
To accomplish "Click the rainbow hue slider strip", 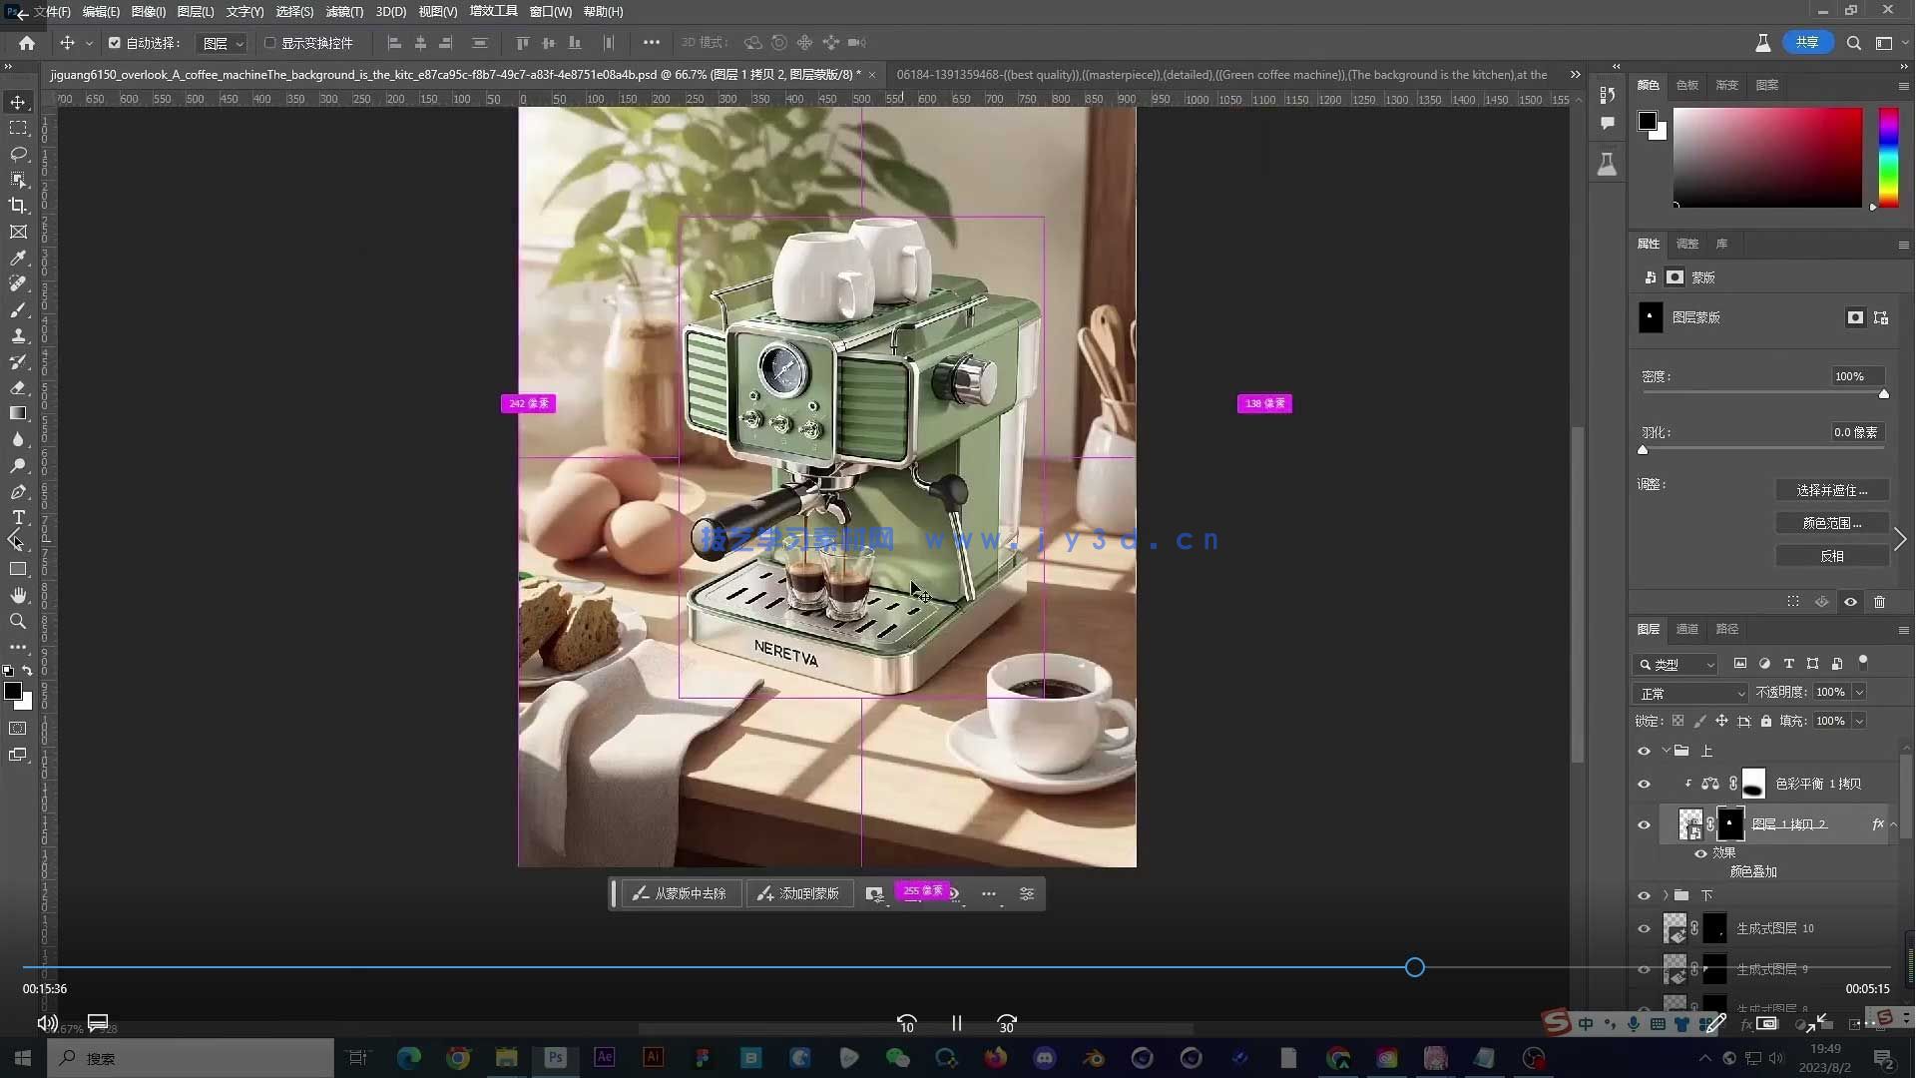I will pos(1888,157).
